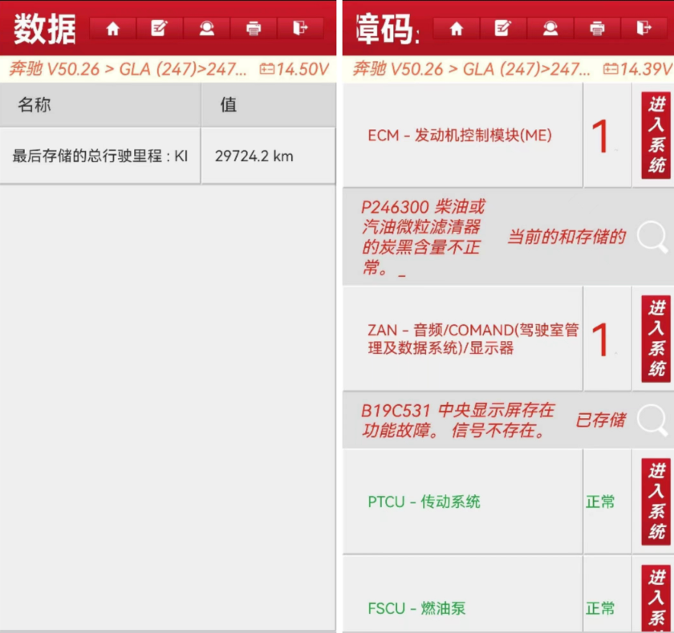Select the ECM - 发动机控制模块(ME) row
Viewport: 674px width, 633px height.
(x=460, y=136)
